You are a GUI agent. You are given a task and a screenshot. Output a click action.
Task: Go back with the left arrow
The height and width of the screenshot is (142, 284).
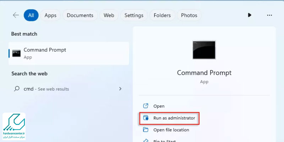[x=16, y=15]
